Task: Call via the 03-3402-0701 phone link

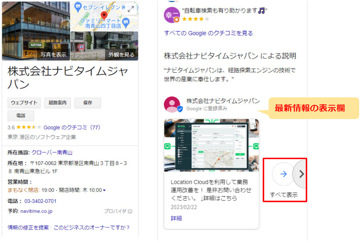Action: point(40,201)
